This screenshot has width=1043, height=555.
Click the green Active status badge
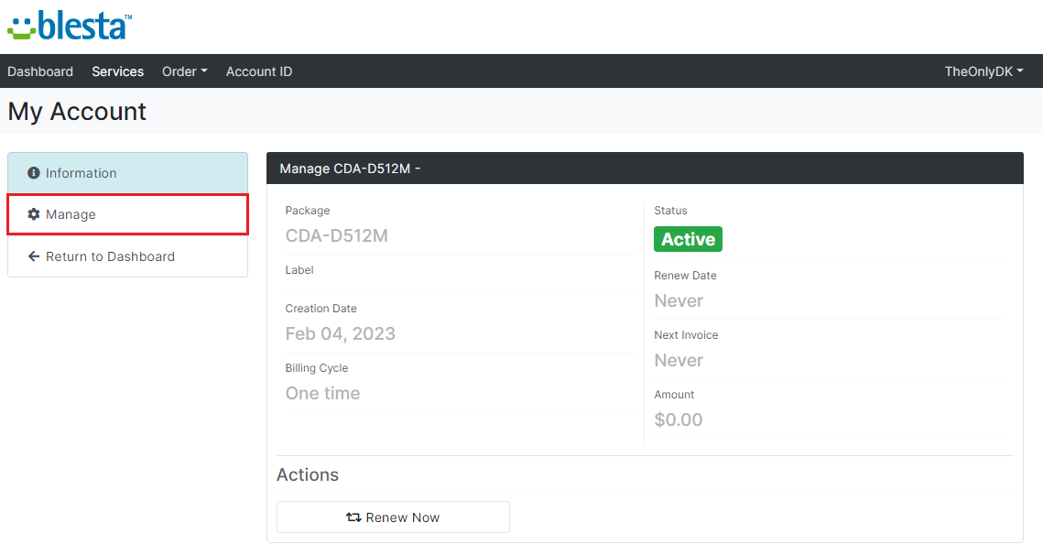click(688, 239)
